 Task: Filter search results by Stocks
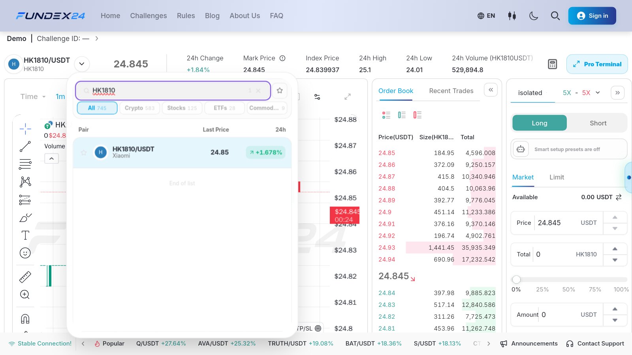pyautogui.click(x=182, y=108)
